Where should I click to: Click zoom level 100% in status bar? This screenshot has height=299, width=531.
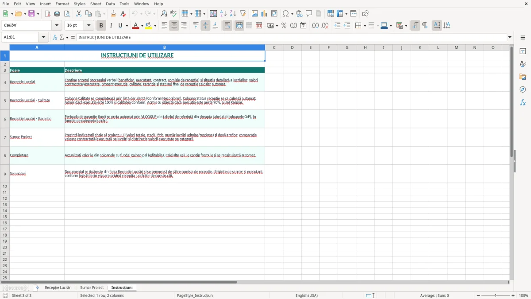[523, 295]
